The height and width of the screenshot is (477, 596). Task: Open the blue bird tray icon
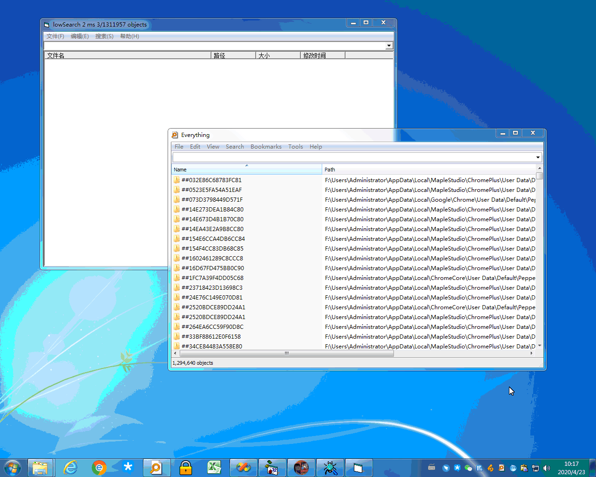tap(446, 468)
